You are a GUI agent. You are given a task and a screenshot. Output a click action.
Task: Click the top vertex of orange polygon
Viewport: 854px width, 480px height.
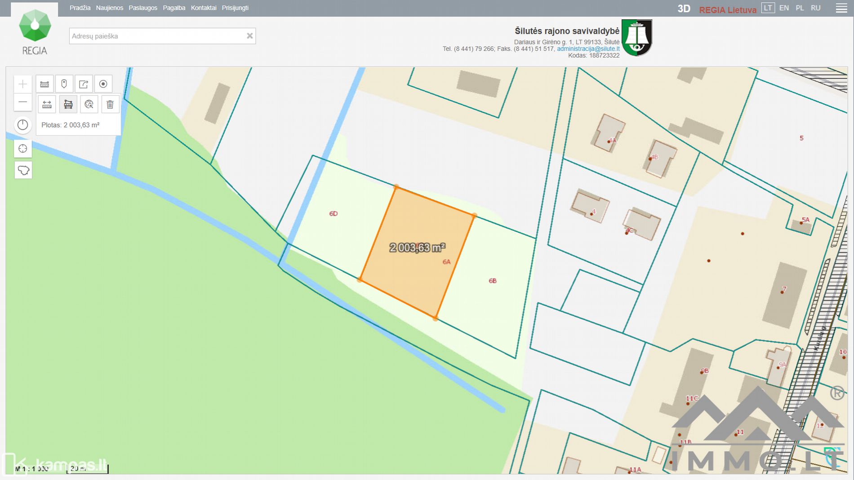coord(396,186)
